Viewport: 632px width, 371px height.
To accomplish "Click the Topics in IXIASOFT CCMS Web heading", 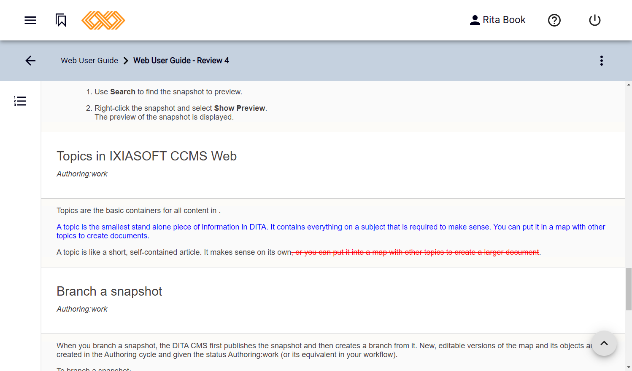I will (147, 156).
